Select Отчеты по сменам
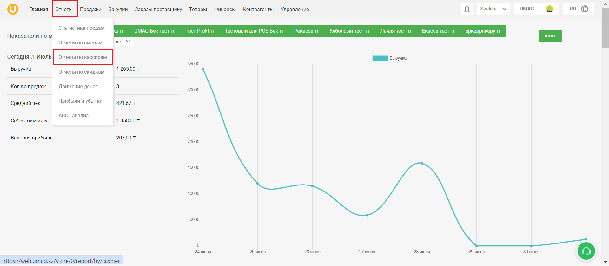Image resolution: width=609 pixels, height=266 pixels. 81,42
